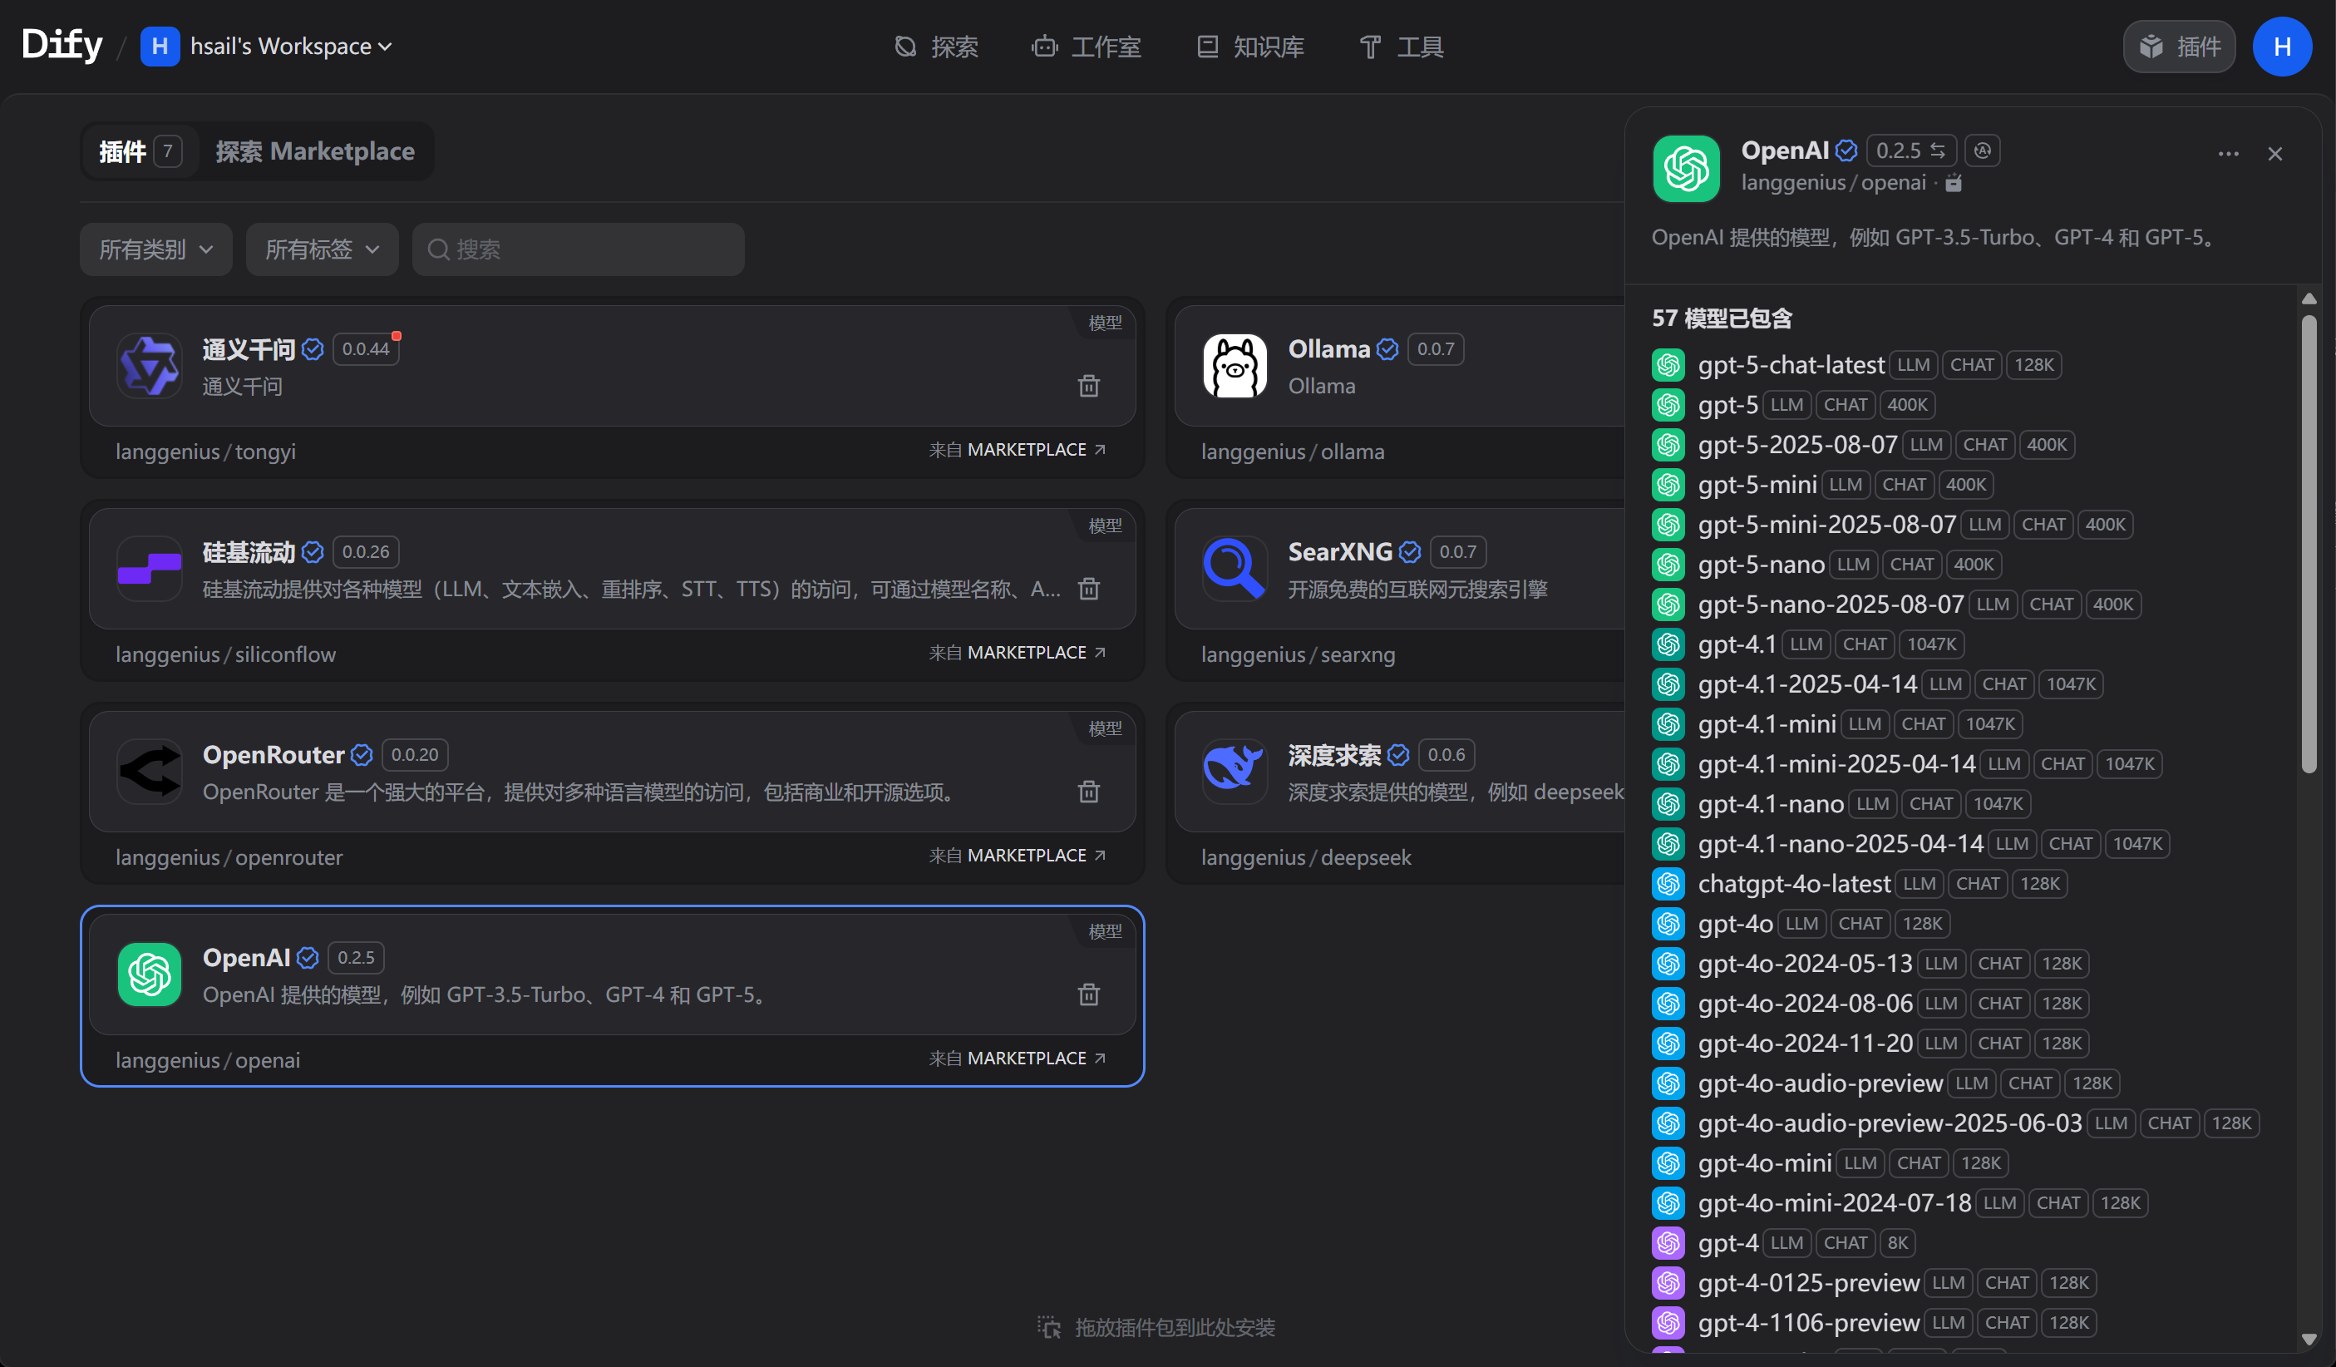
Task: Open Marketplace link for langgenius/openrouter
Action: (1017, 855)
